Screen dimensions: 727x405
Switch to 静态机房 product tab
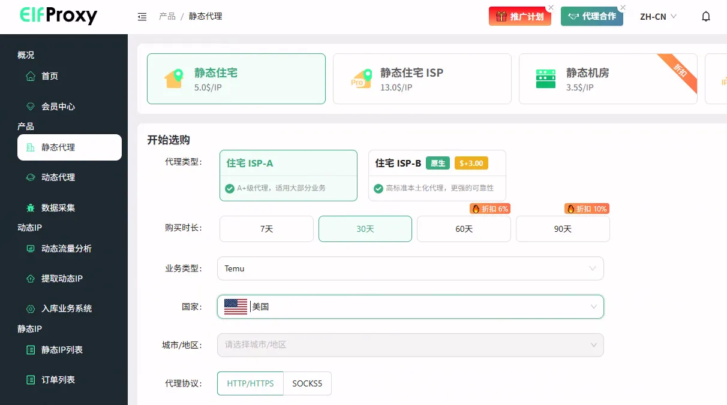tap(607, 79)
